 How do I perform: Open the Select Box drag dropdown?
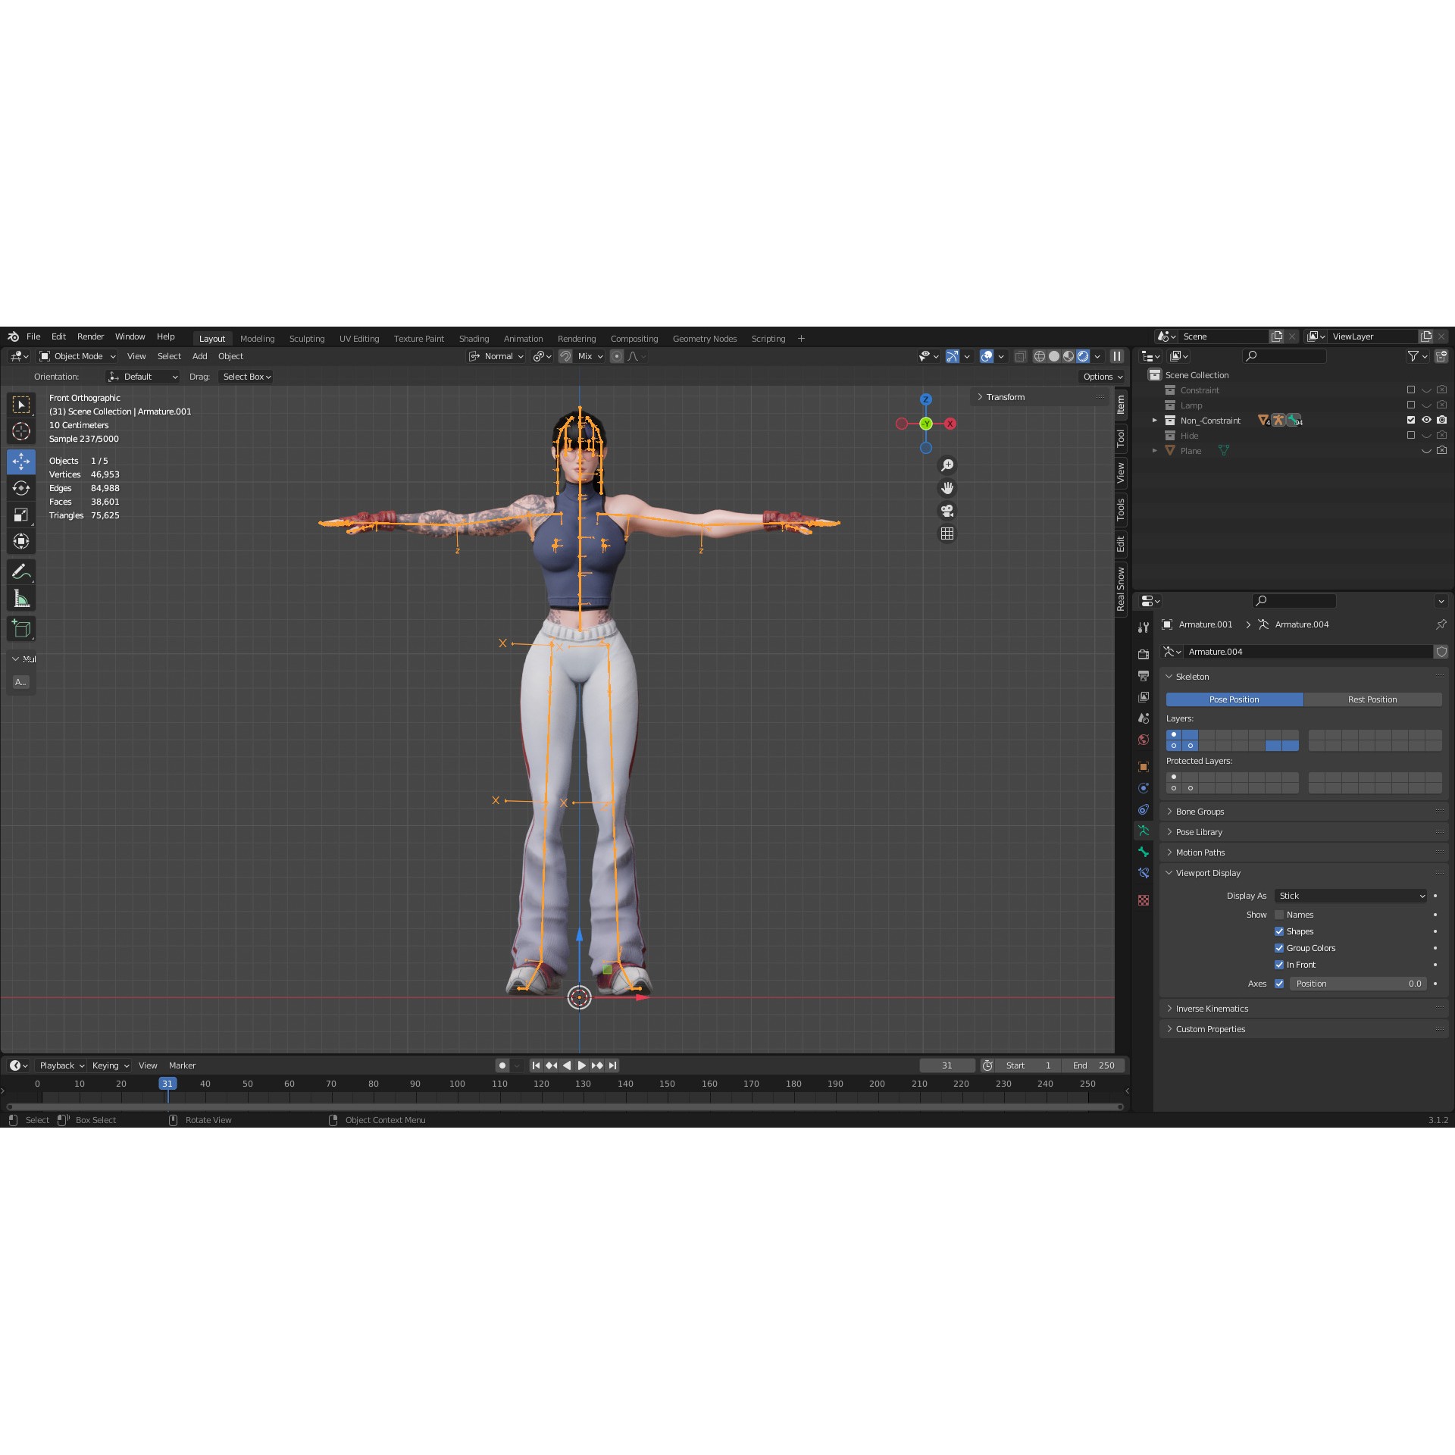246,377
